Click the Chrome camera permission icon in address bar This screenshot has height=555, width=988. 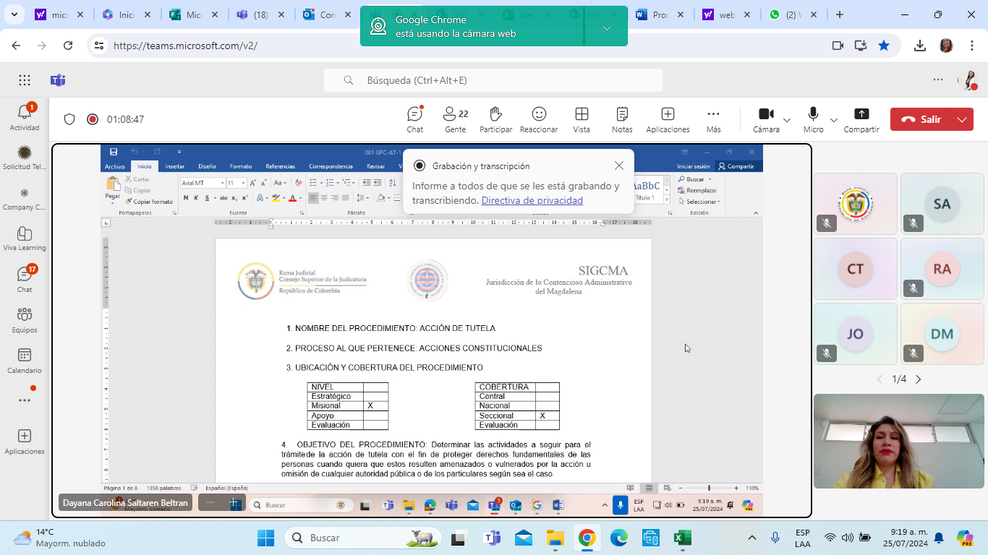(838, 46)
